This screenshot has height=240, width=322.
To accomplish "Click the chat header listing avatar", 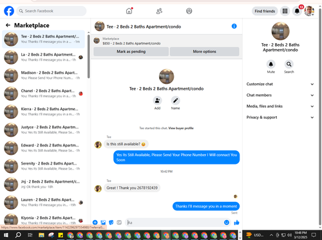I will click(x=99, y=26).
